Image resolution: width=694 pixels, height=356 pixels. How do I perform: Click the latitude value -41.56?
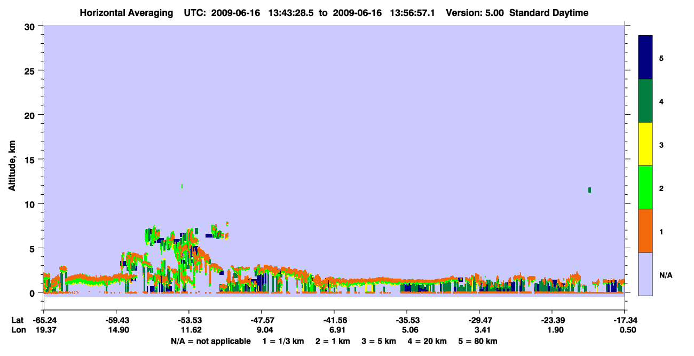pyautogui.click(x=334, y=320)
